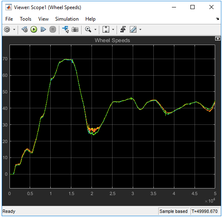Click the Step Forward button
Image resolution: width=223 pixels, height=217 pixels.
43,29
